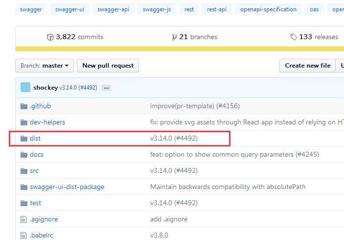344x240 pixels.
Task: View the 21 branches list
Action: click(194, 37)
